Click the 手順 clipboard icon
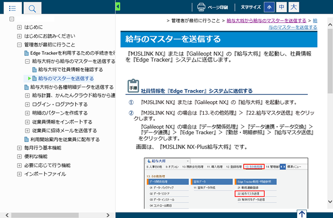 click(x=133, y=86)
